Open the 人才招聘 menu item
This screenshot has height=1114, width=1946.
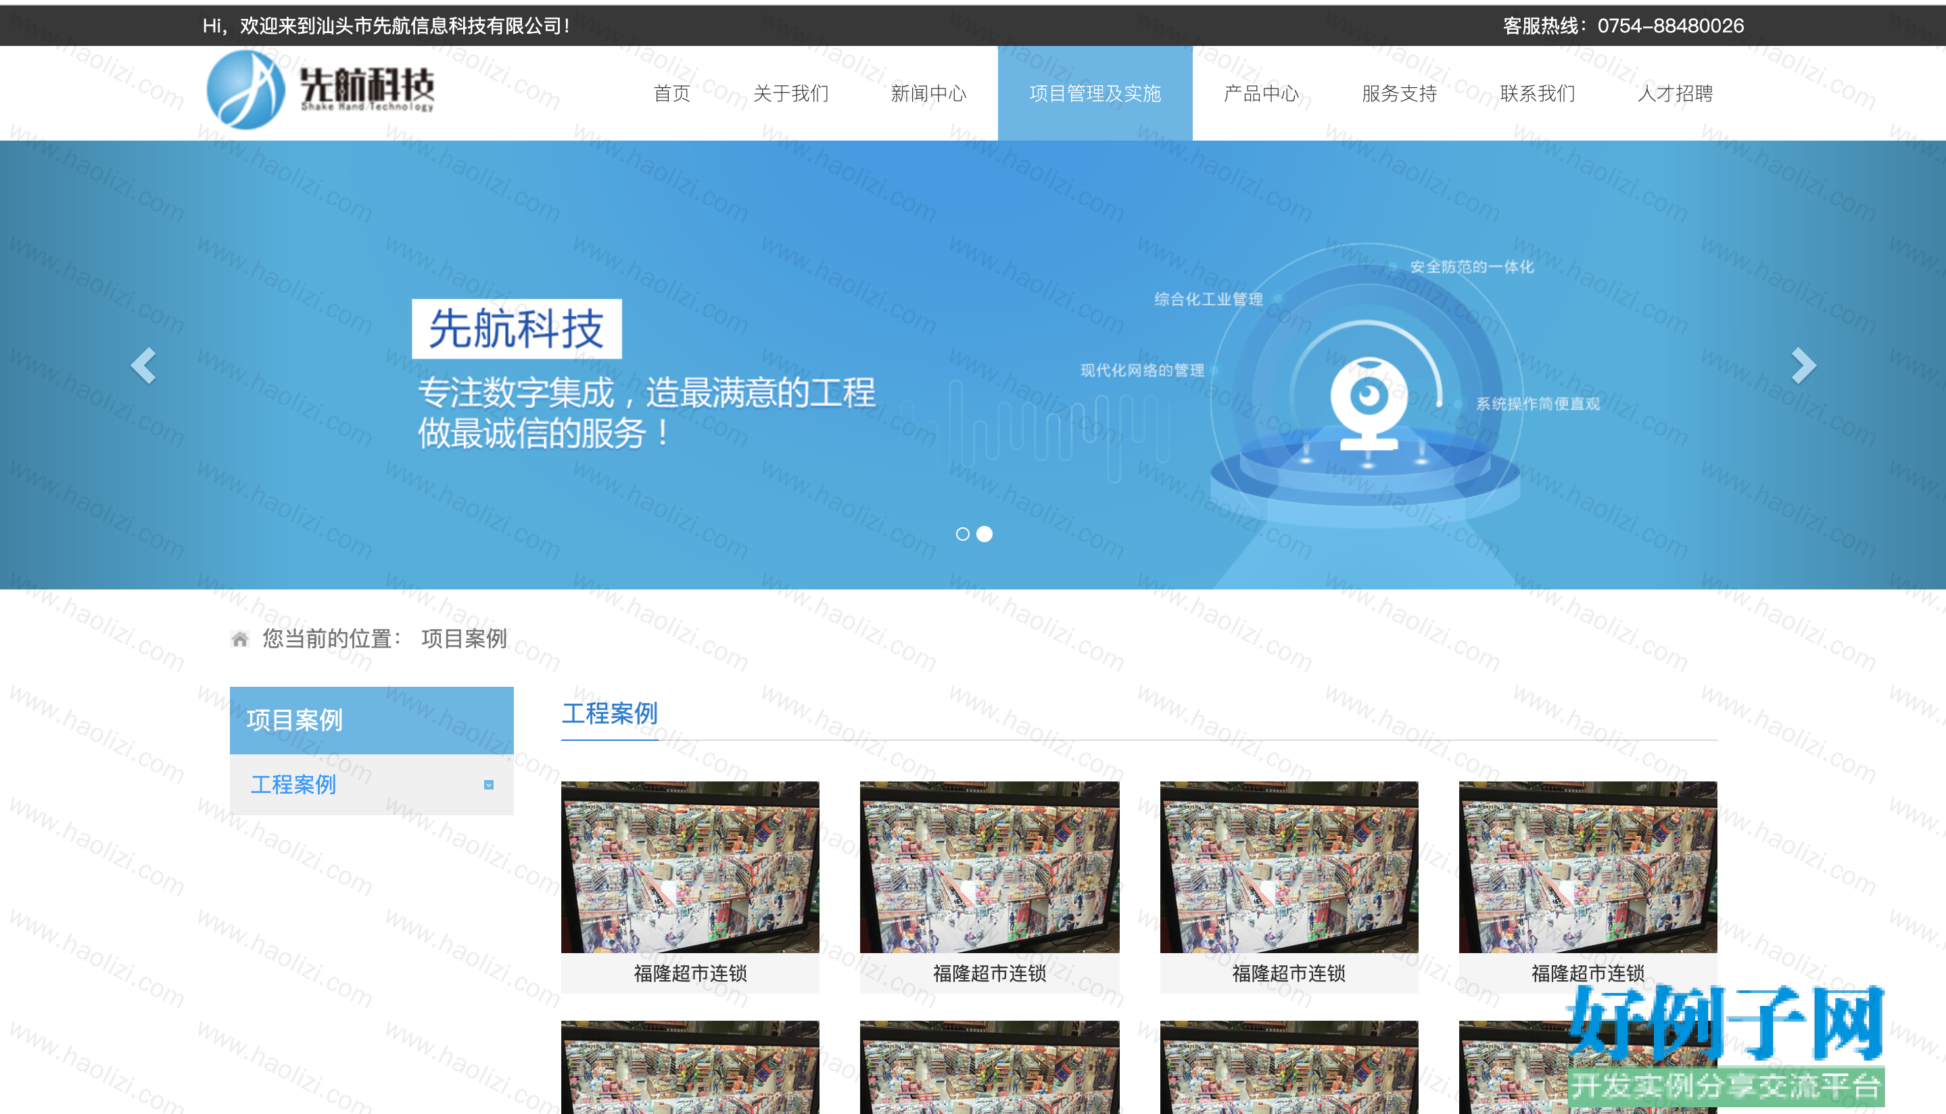[1675, 93]
